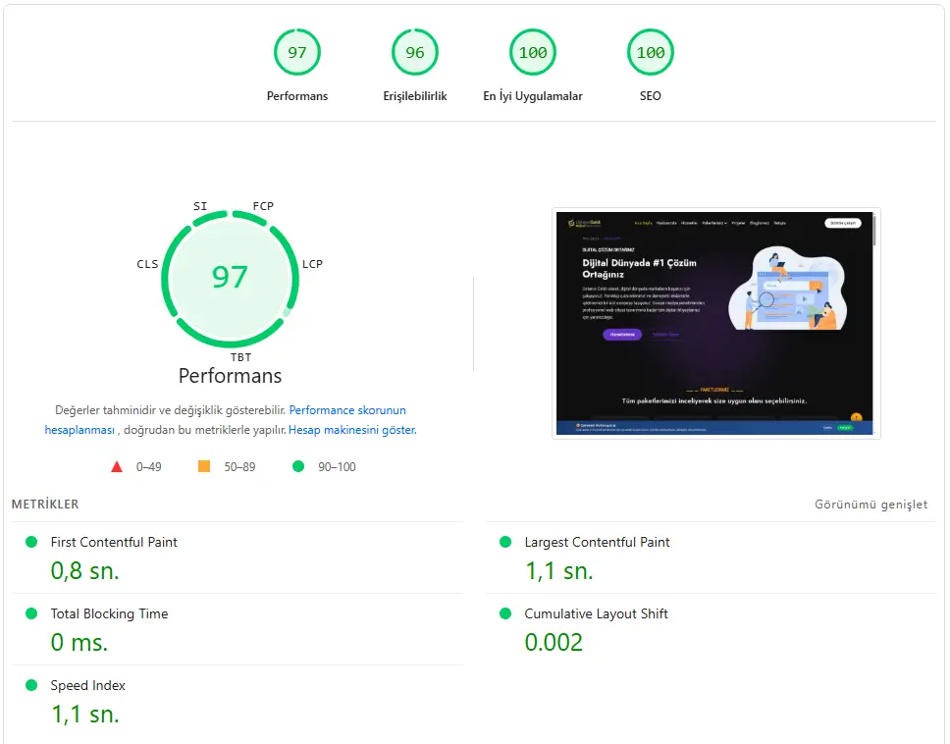
Task: Expand the metrics view via Görünümü genişlet
Action: tap(871, 504)
